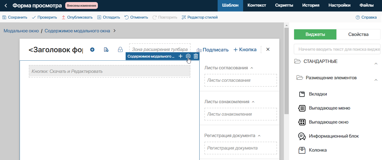
Task: Click the СТАНДАРТНЫЕ folder icon
Action: pyautogui.click(x=297, y=61)
